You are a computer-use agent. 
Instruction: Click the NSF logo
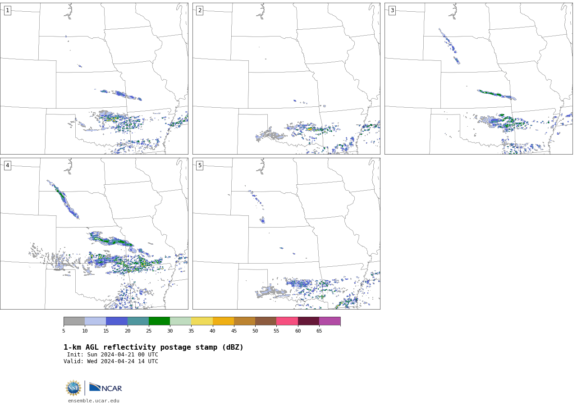pos(73,388)
